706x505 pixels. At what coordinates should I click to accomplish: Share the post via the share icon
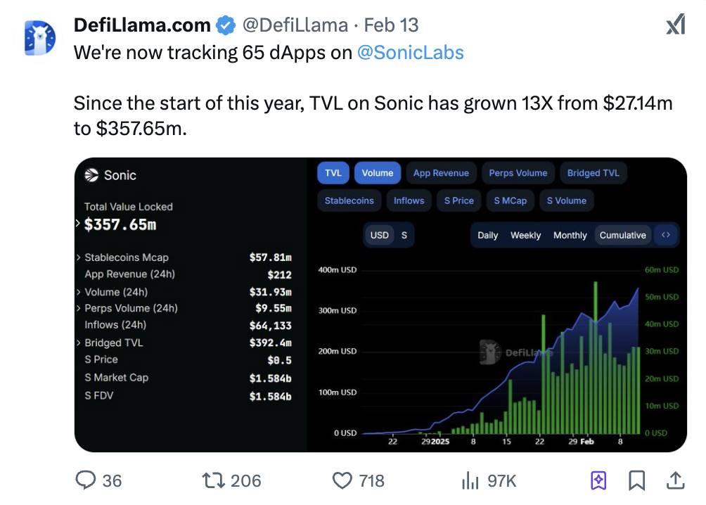[x=675, y=480]
